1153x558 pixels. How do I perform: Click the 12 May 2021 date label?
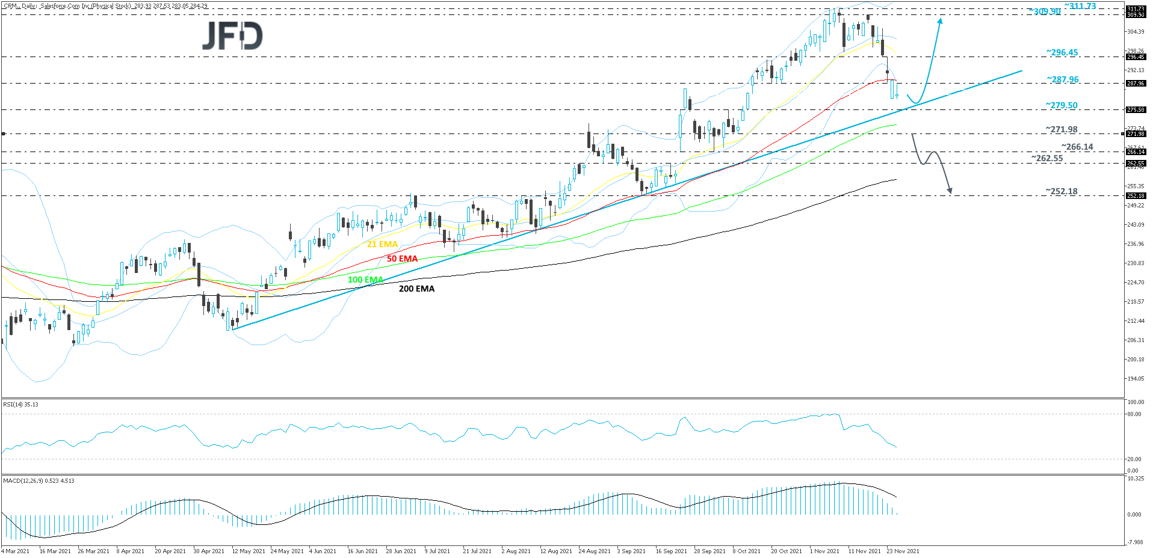[x=249, y=551]
